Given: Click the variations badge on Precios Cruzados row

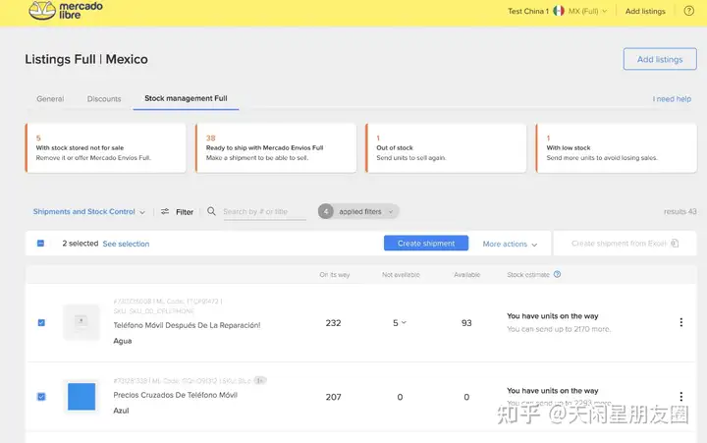Looking at the screenshot, I should pyautogui.click(x=259, y=380).
